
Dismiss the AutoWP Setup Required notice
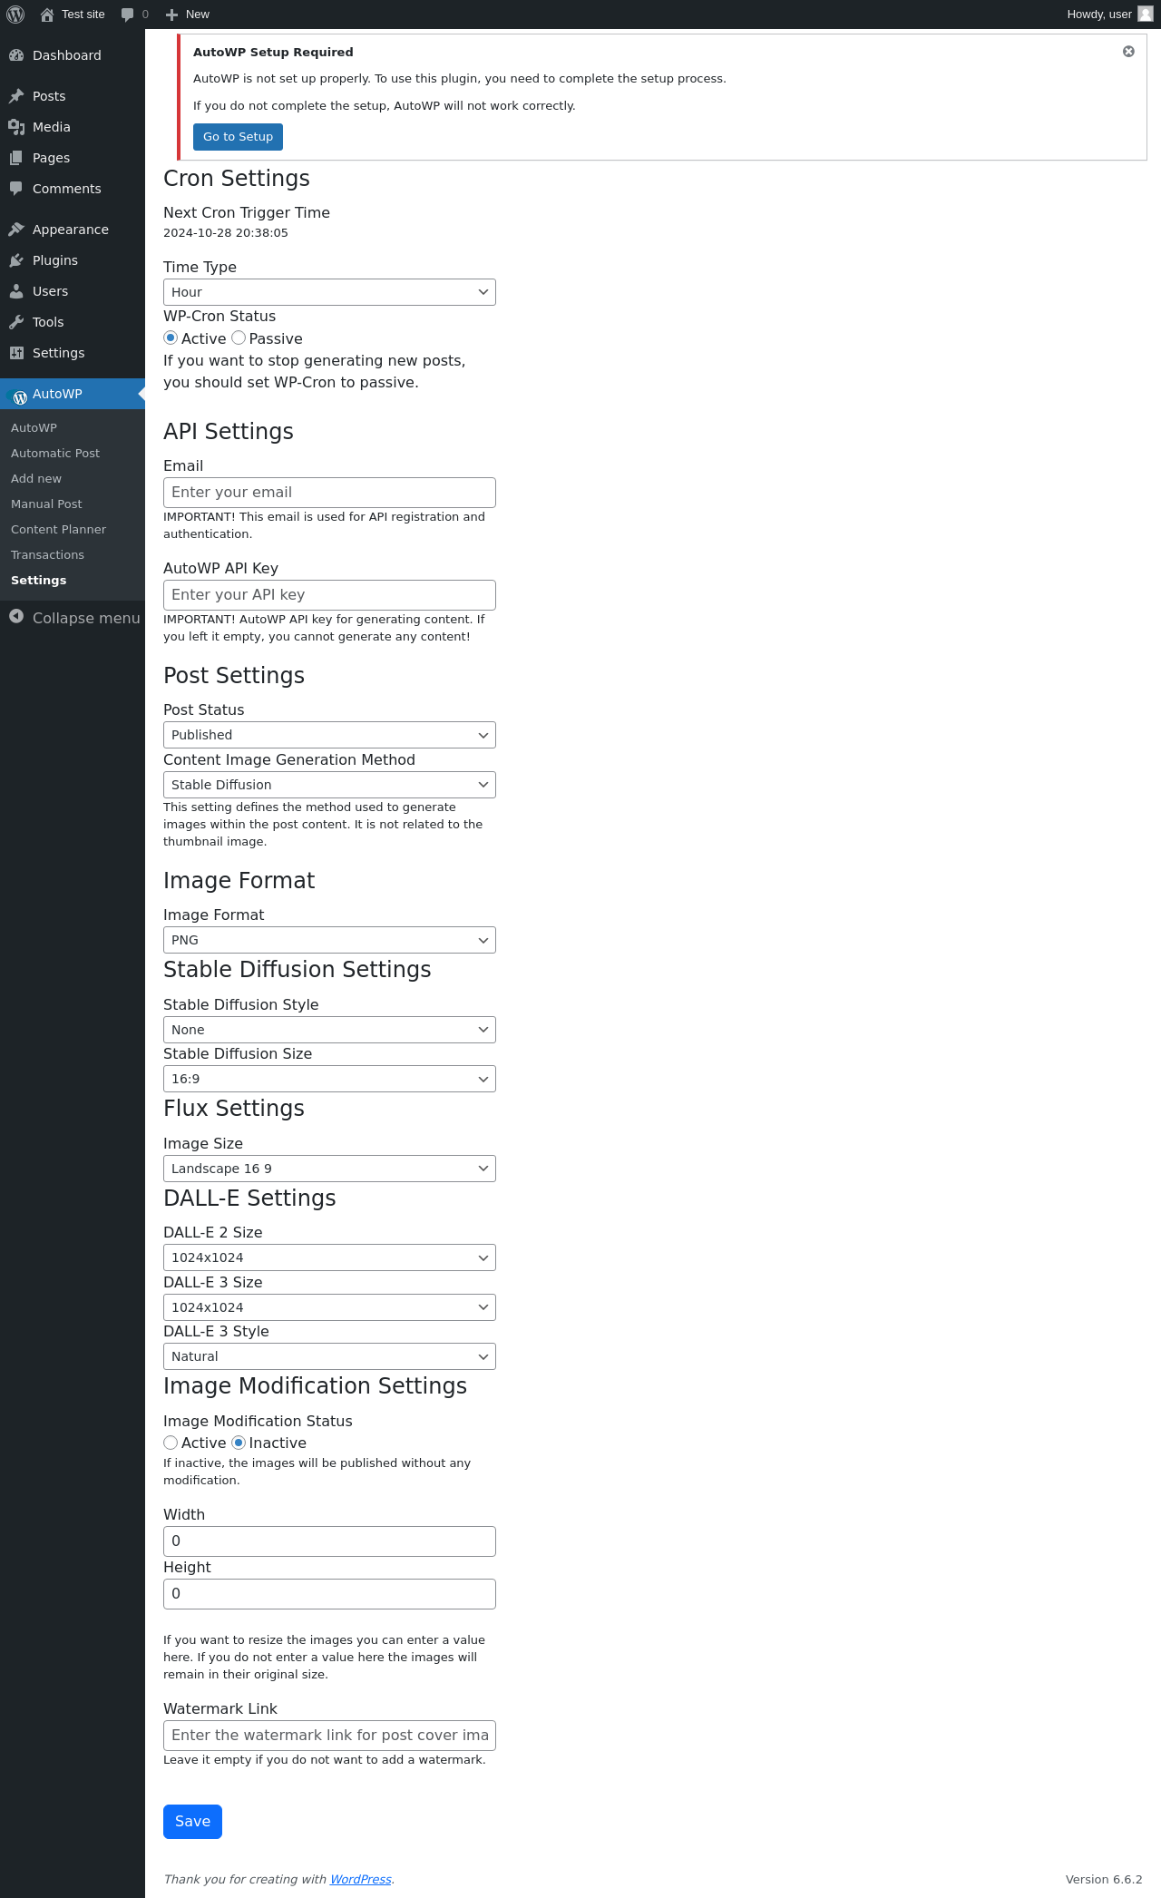pos(1128,52)
